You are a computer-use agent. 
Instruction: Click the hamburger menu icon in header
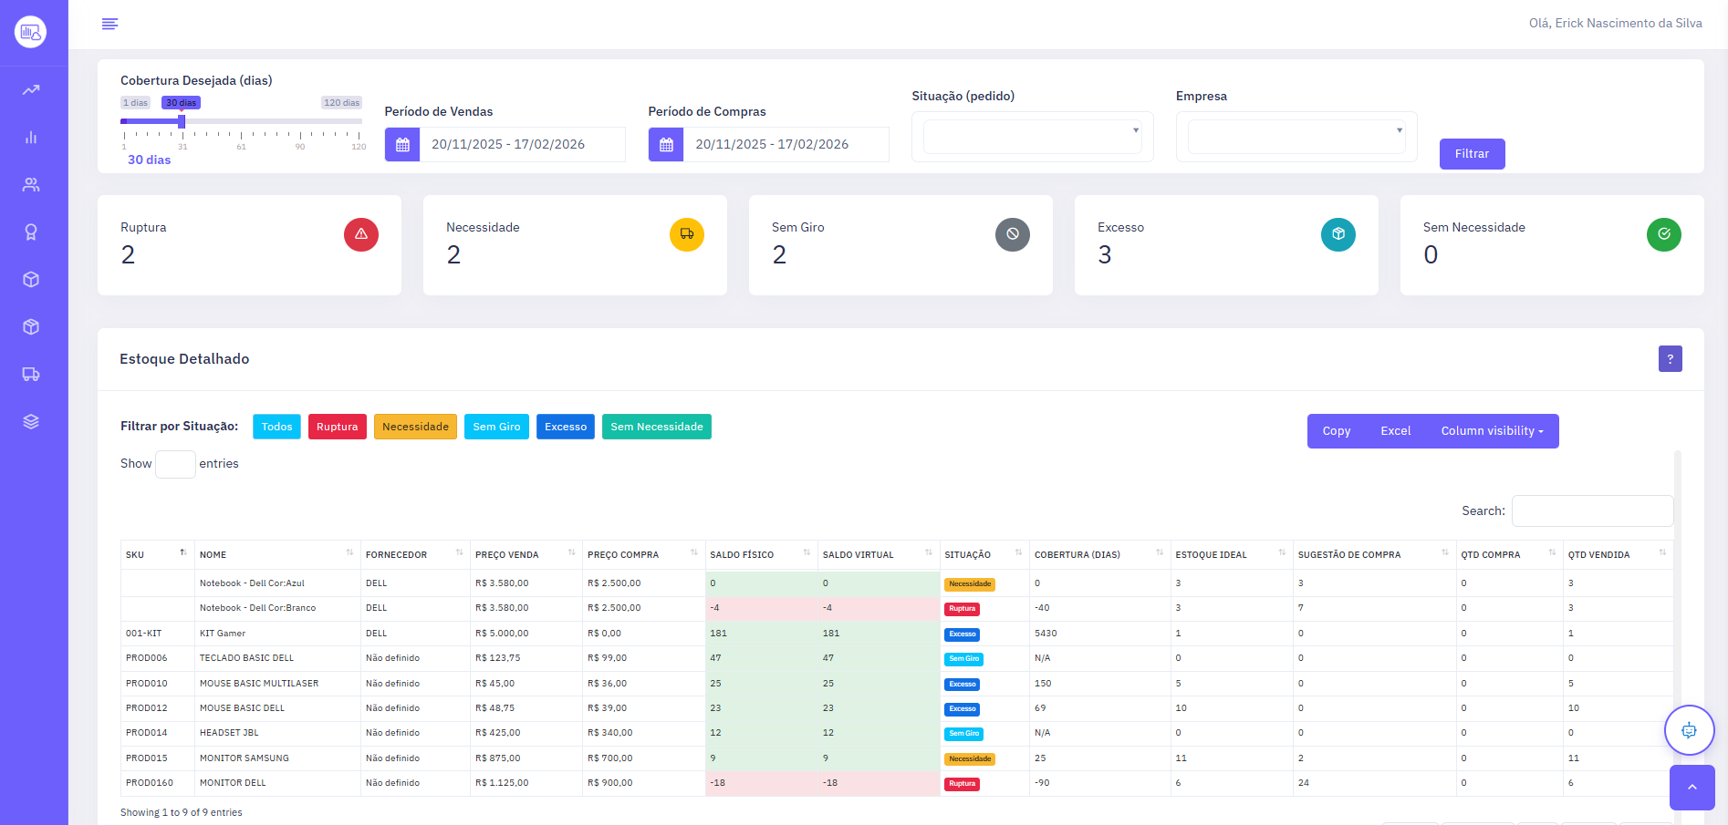tap(109, 24)
